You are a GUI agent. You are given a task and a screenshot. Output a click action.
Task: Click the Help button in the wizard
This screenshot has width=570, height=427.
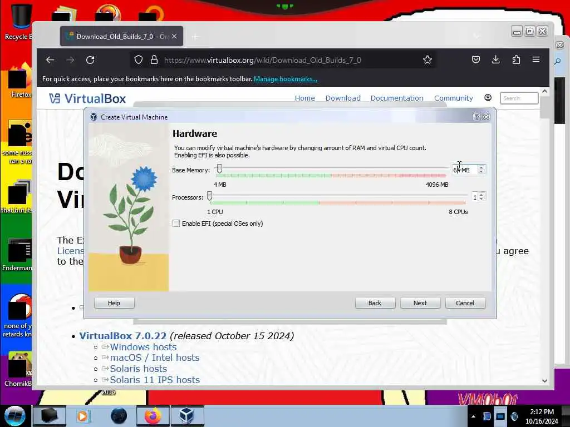114,303
